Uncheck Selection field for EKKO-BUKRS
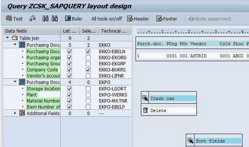 (x=88, y=70)
